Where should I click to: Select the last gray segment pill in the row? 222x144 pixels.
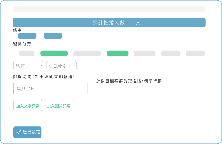(x=195, y=53)
